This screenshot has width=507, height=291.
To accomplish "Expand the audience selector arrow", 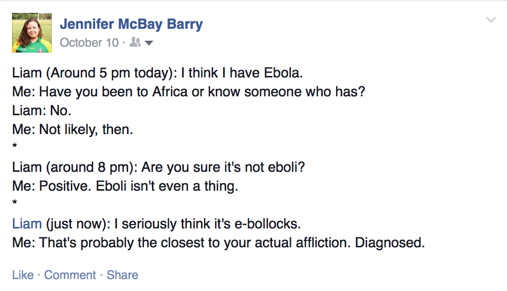I will (x=148, y=43).
